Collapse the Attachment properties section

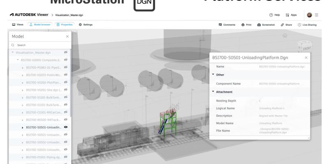coord(214,91)
